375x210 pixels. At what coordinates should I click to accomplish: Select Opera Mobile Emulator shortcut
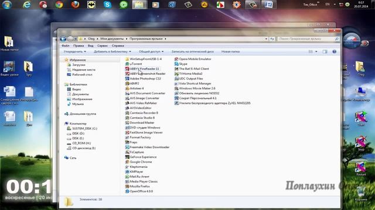pos(193,59)
